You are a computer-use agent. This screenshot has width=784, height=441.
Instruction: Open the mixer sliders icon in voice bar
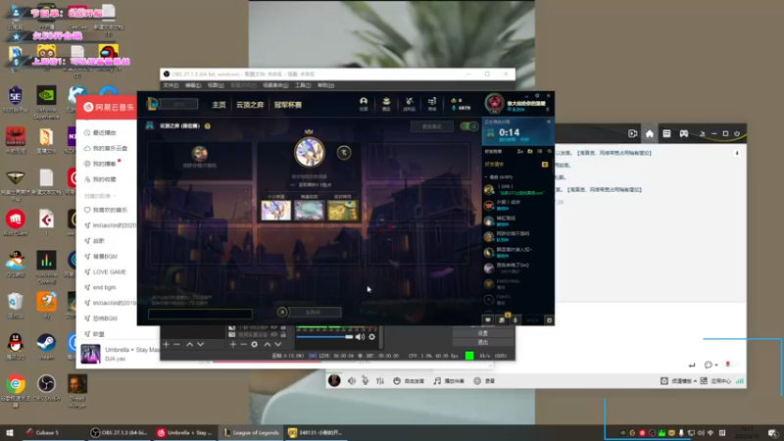(380, 381)
